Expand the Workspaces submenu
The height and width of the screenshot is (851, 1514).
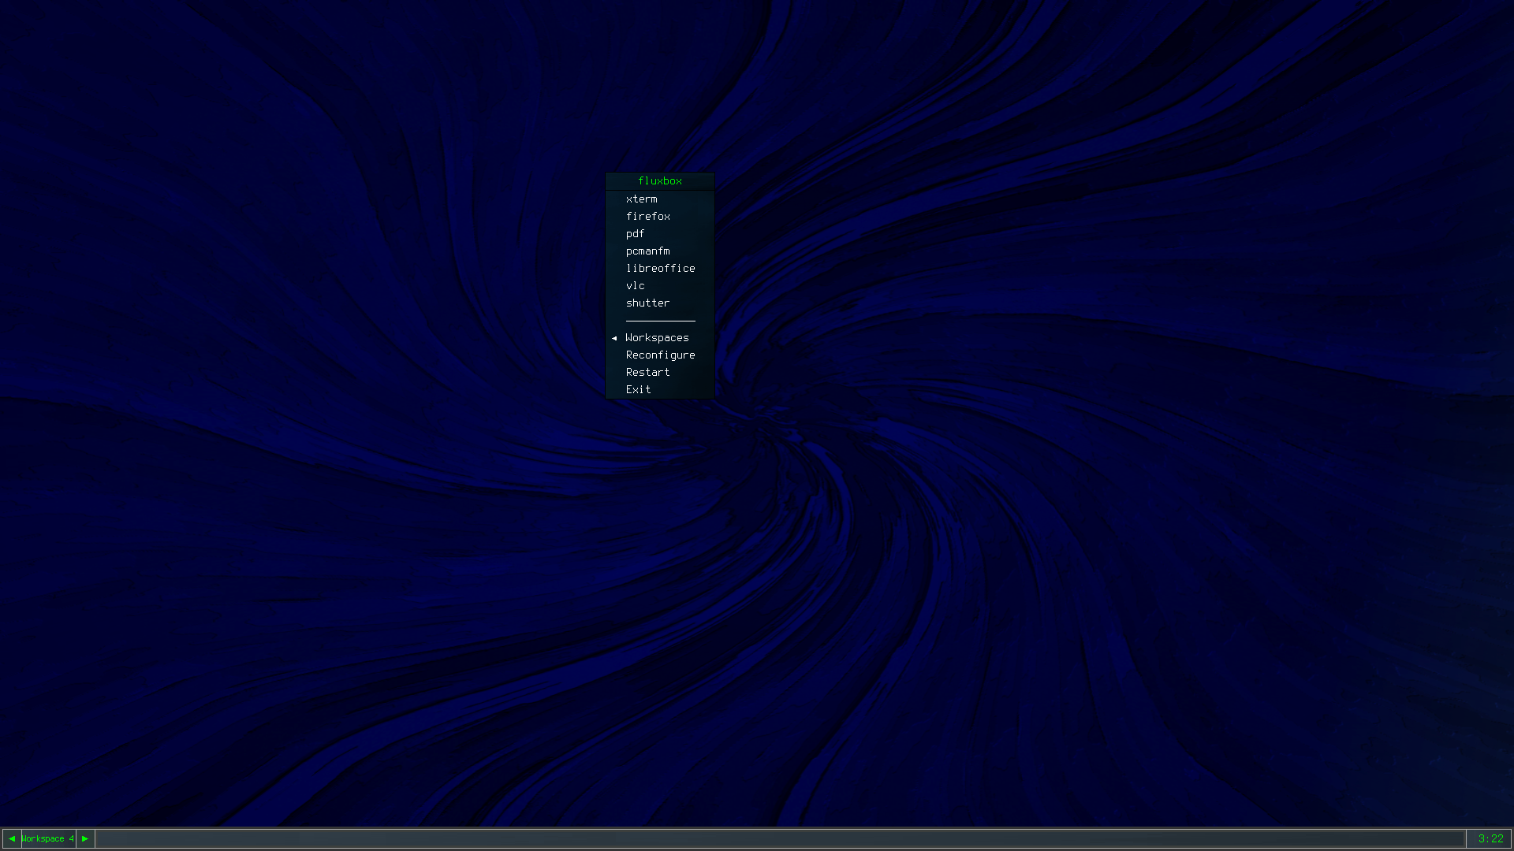coord(657,338)
